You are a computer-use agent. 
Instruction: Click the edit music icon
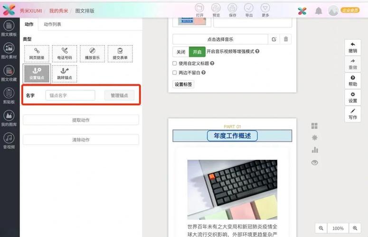tap(274, 39)
